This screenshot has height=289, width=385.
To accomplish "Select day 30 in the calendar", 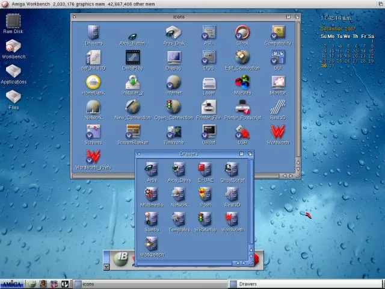I will click(324, 66).
